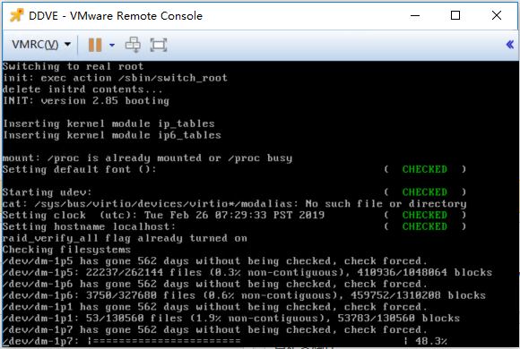Click the 'INIT: version 2.85 booting' line
The image size is (520, 349).
[86, 100]
